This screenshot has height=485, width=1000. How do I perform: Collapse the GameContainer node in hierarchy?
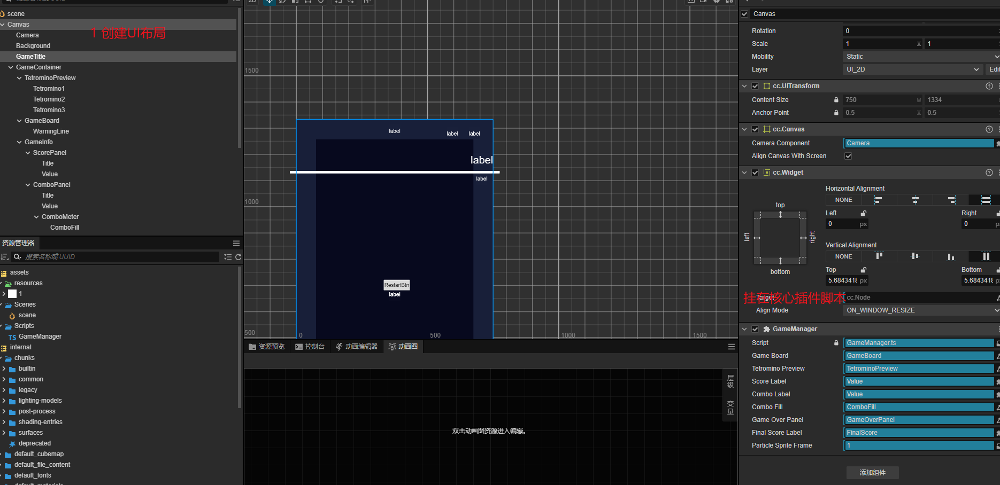(11, 67)
